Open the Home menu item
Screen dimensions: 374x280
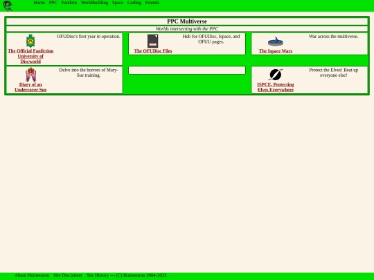[39, 3]
